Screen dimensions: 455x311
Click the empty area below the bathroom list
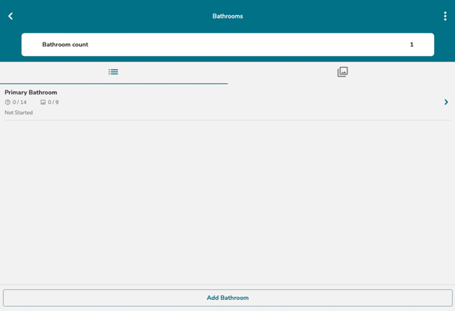227,203
